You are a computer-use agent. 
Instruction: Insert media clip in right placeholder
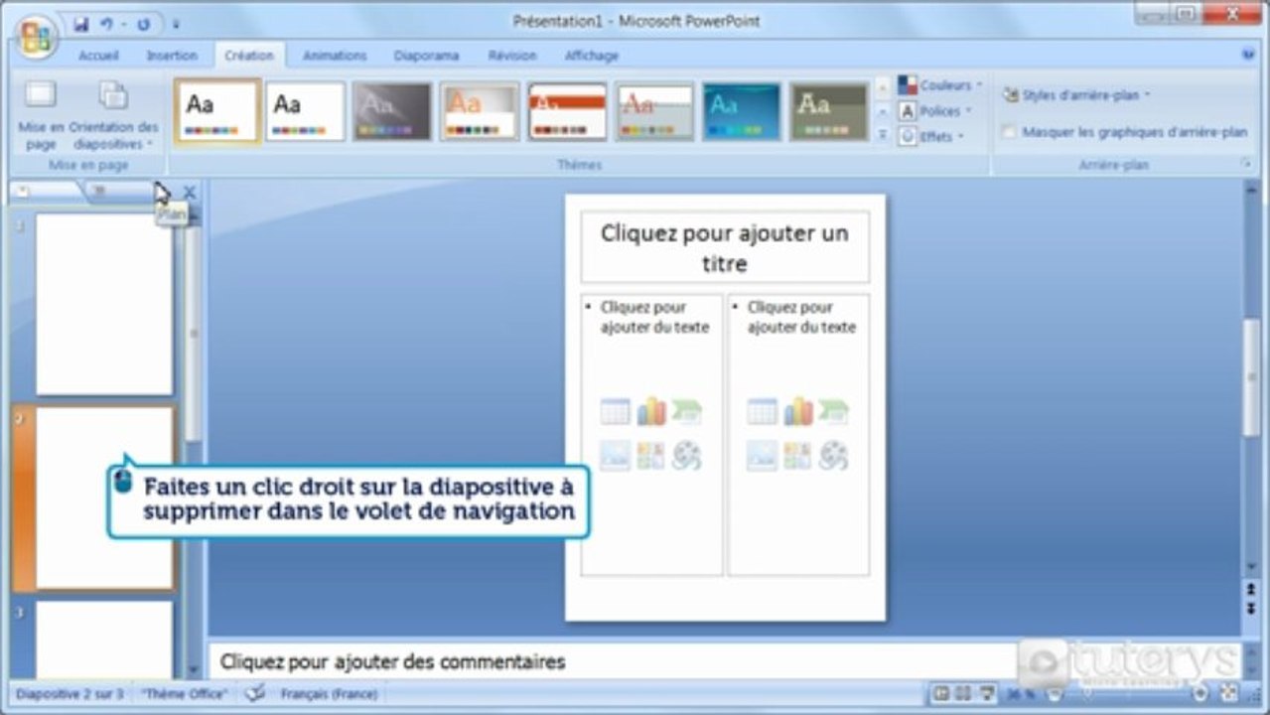coord(833,455)
